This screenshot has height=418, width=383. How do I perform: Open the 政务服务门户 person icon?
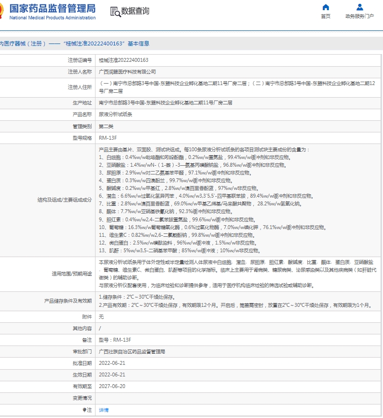click(359, 7)
